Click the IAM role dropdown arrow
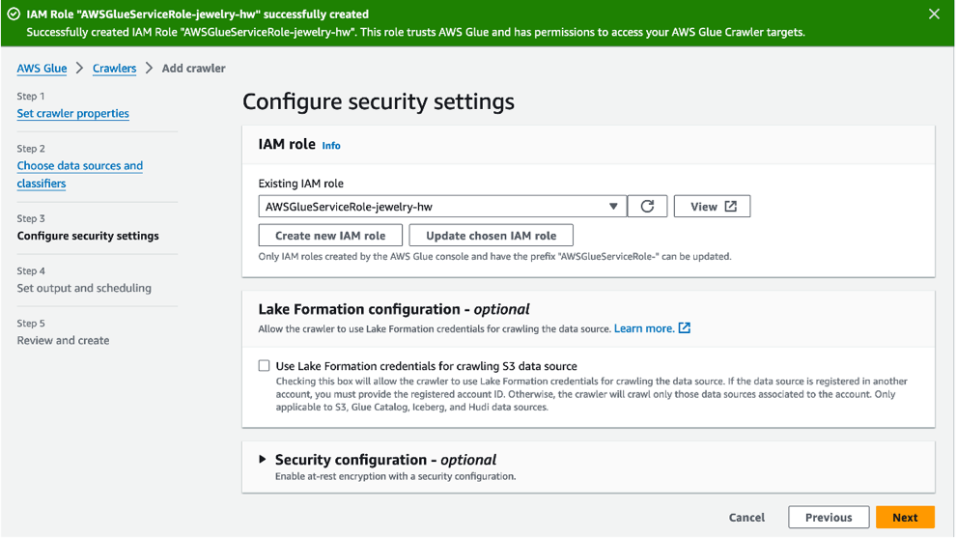The height and width of the screenshot is (538, 956). [x=613, y=206]
